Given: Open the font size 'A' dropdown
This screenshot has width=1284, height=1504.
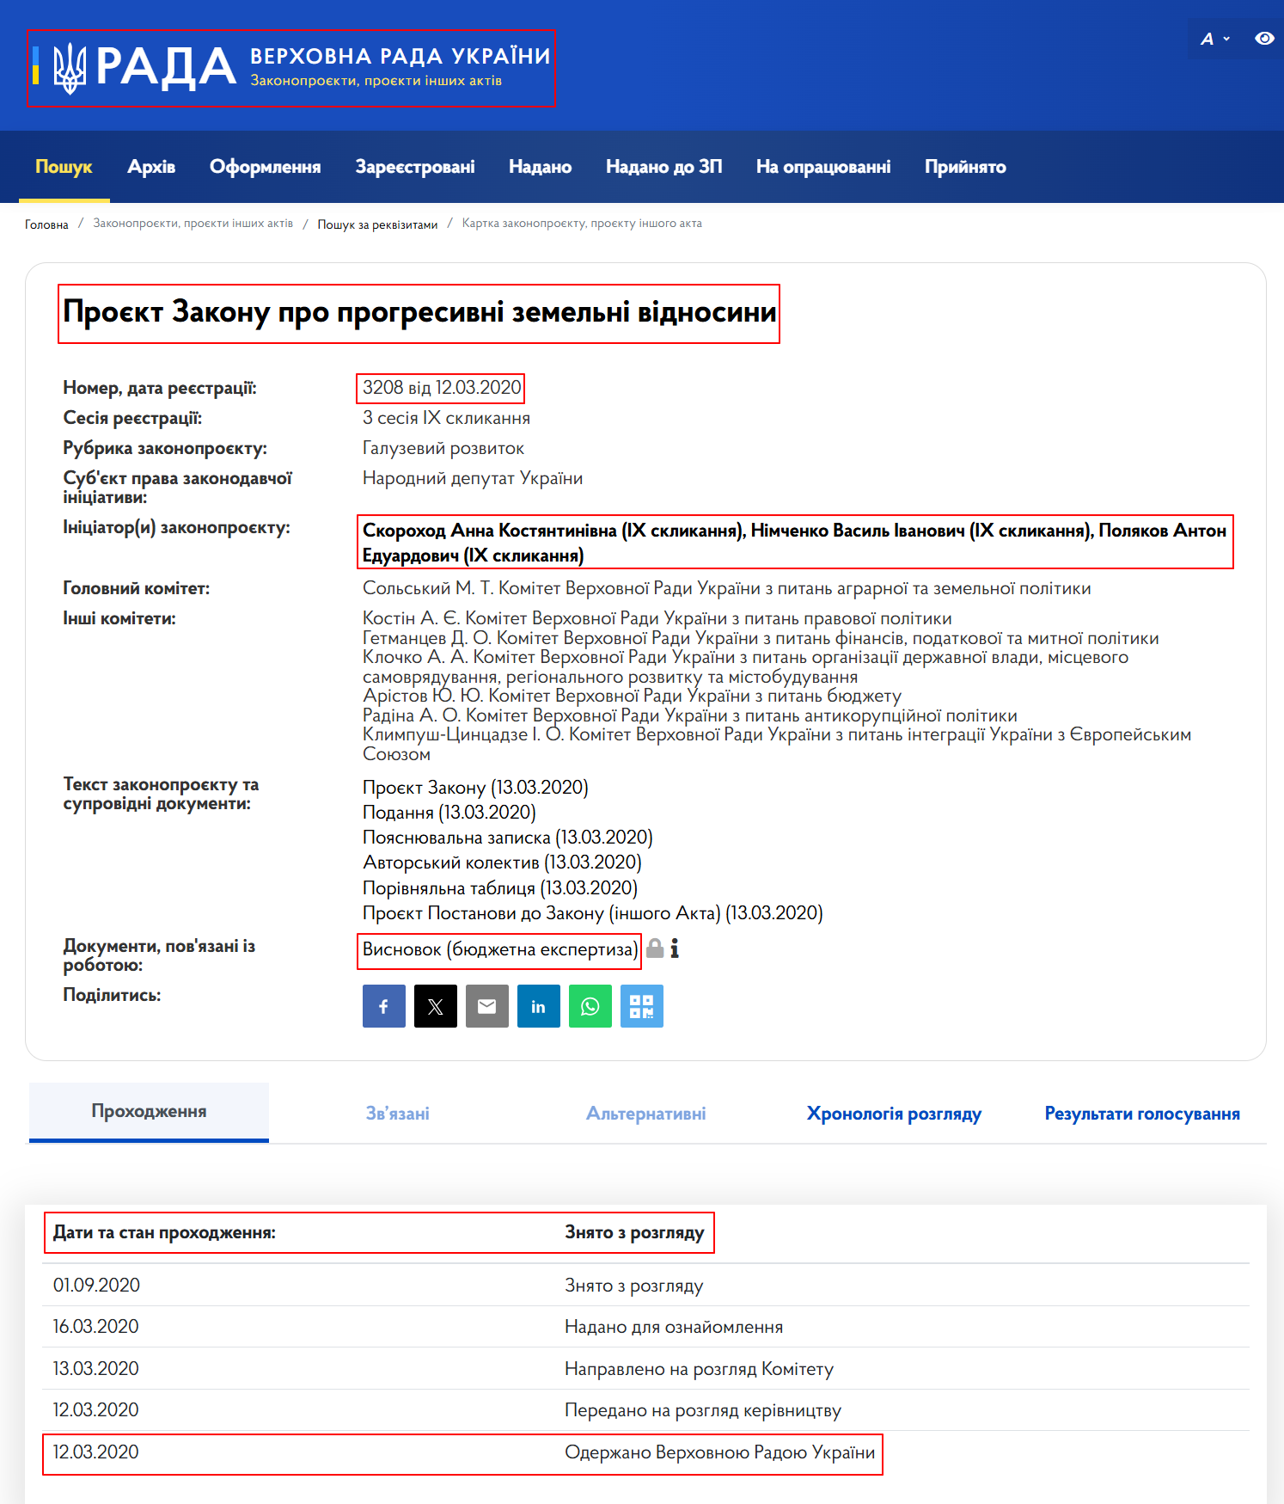Looking at the screenshot, I should coord(1214,39).
